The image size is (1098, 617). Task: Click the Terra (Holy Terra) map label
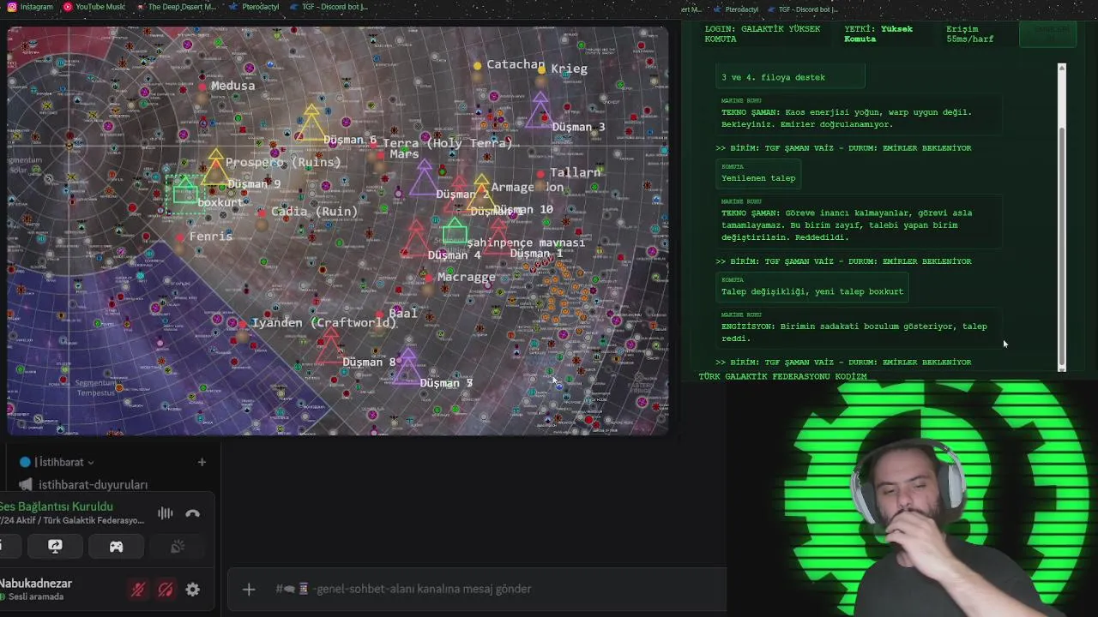pyautogui.click(x=448, y=143)
